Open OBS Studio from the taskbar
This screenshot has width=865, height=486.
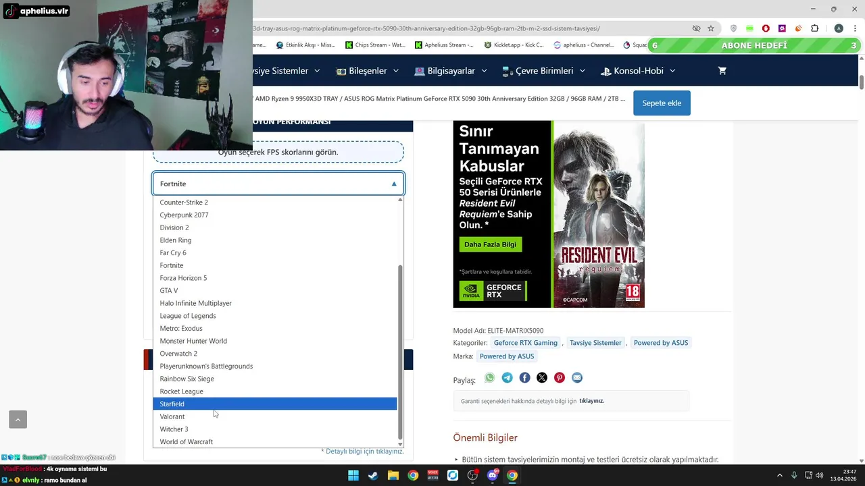(472, 475)
